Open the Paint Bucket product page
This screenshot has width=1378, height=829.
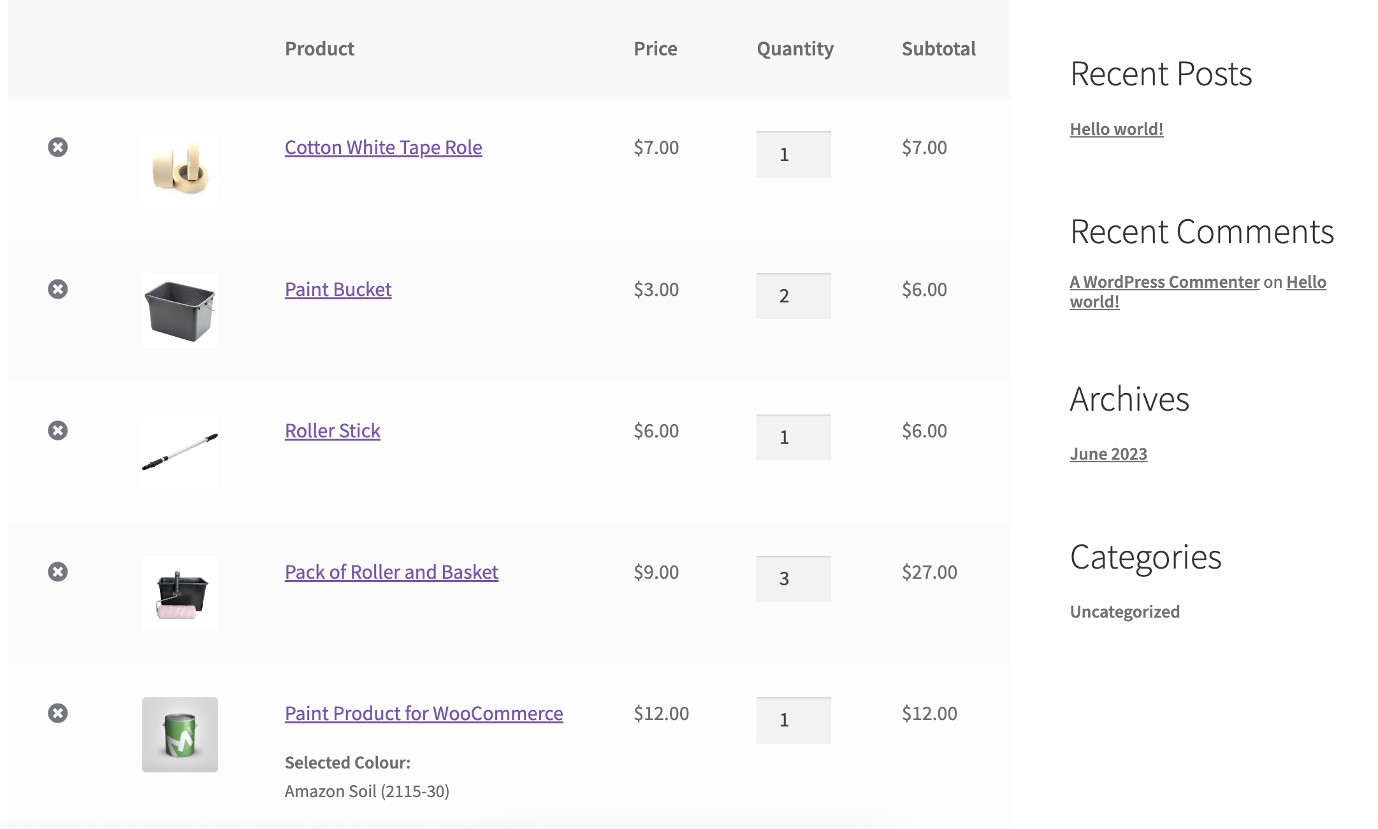[338, 289]
